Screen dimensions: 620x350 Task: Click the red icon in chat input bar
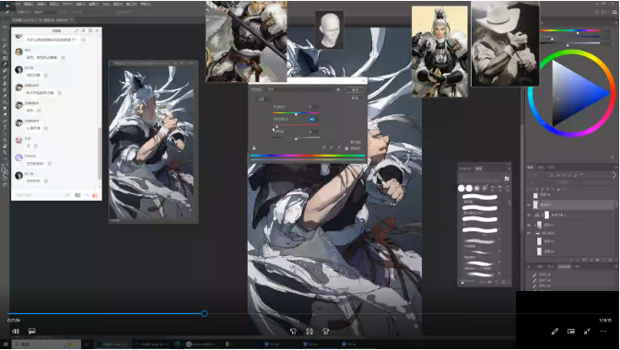click(95, 195)
